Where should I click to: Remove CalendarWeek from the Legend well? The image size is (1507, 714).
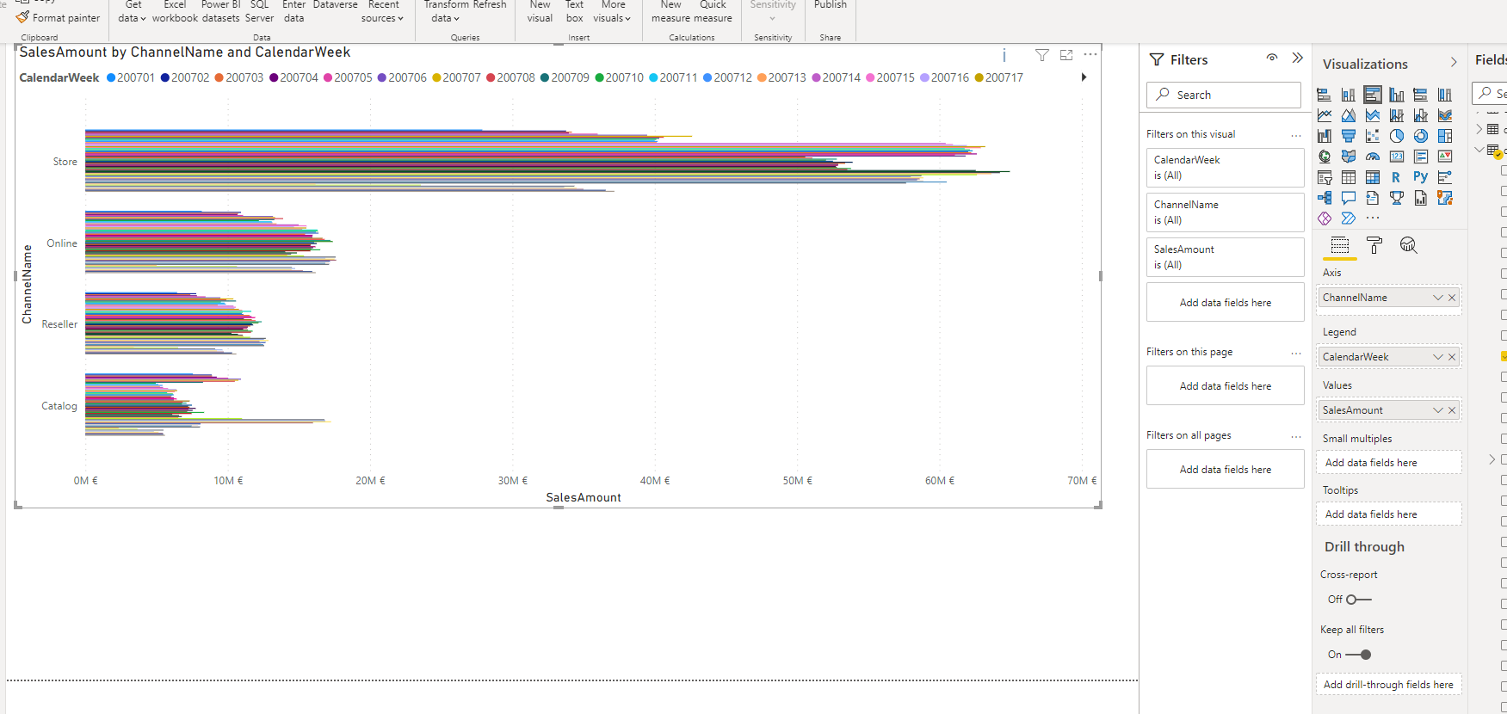coord(1452,357)
